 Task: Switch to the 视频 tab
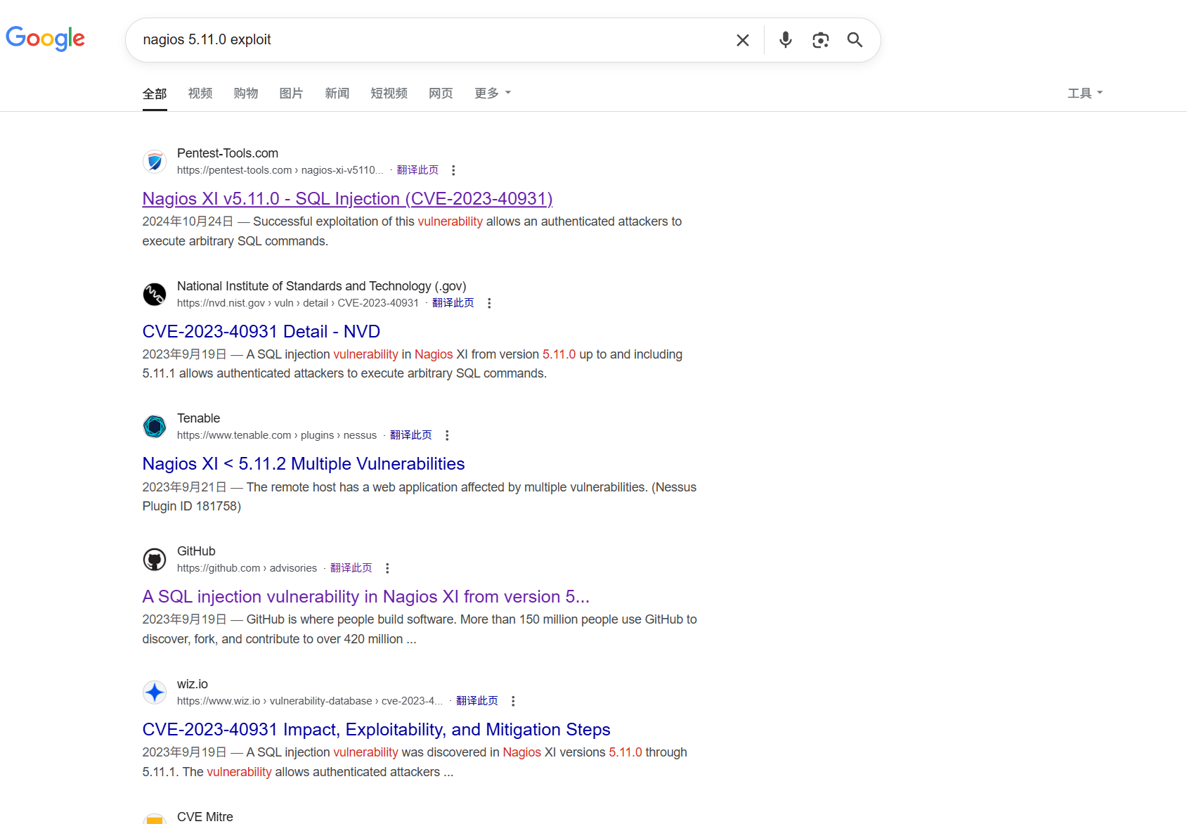click(x=200, y=93)
